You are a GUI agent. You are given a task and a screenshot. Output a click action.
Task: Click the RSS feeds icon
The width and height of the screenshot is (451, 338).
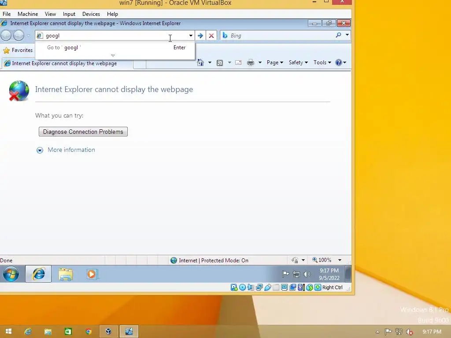pyautogui.click(x=220, y=62)
